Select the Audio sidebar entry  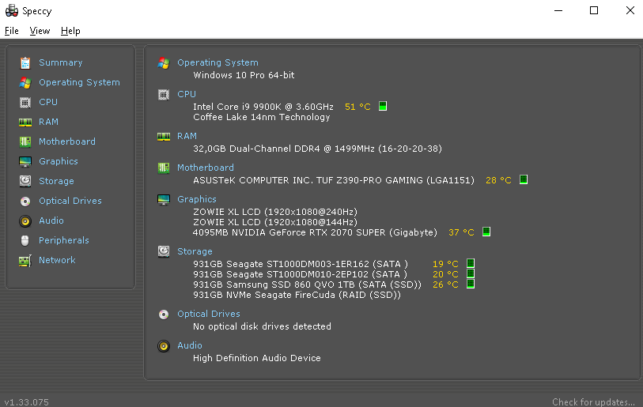pos(51,220)
